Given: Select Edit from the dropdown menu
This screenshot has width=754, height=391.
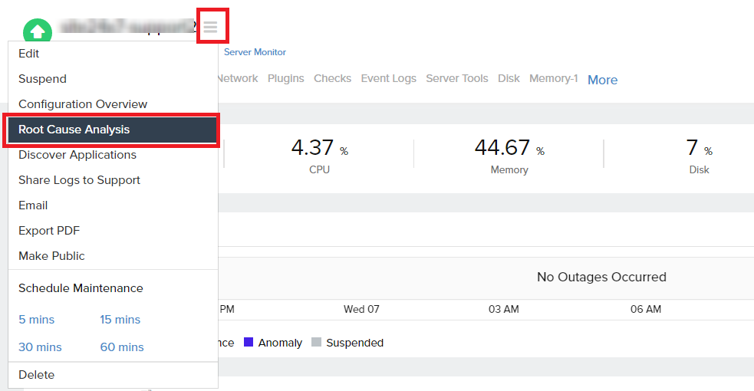Looking at the screenshot, I should pyautogui.click(x=113, y=54).
